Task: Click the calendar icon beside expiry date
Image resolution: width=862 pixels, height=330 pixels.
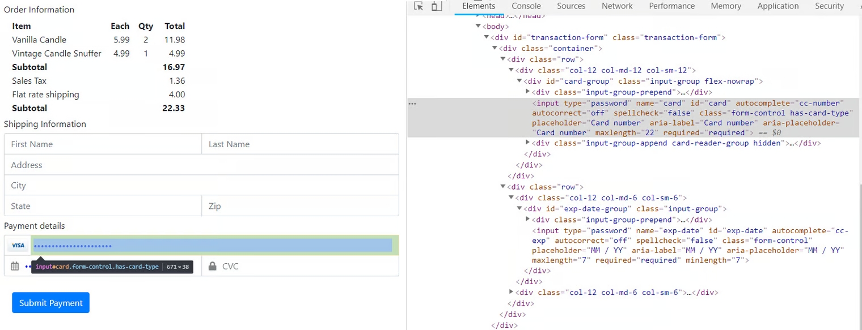Action: [15, 266]
